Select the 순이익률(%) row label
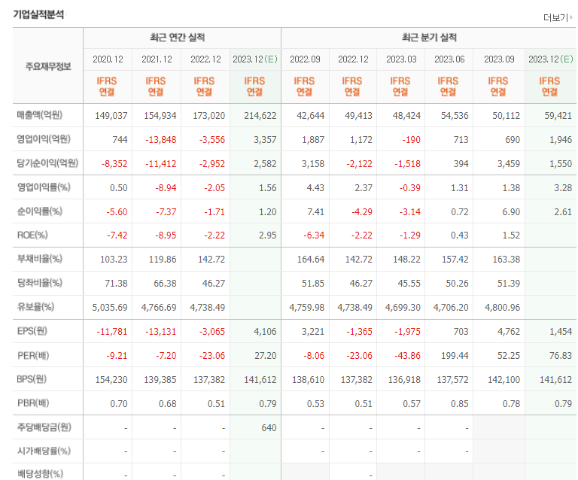Viewport: 578px width, 480px height. (39, 211)
